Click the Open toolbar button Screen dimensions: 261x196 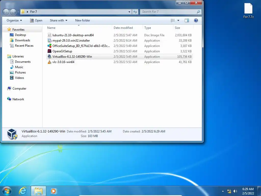point(36,20)
